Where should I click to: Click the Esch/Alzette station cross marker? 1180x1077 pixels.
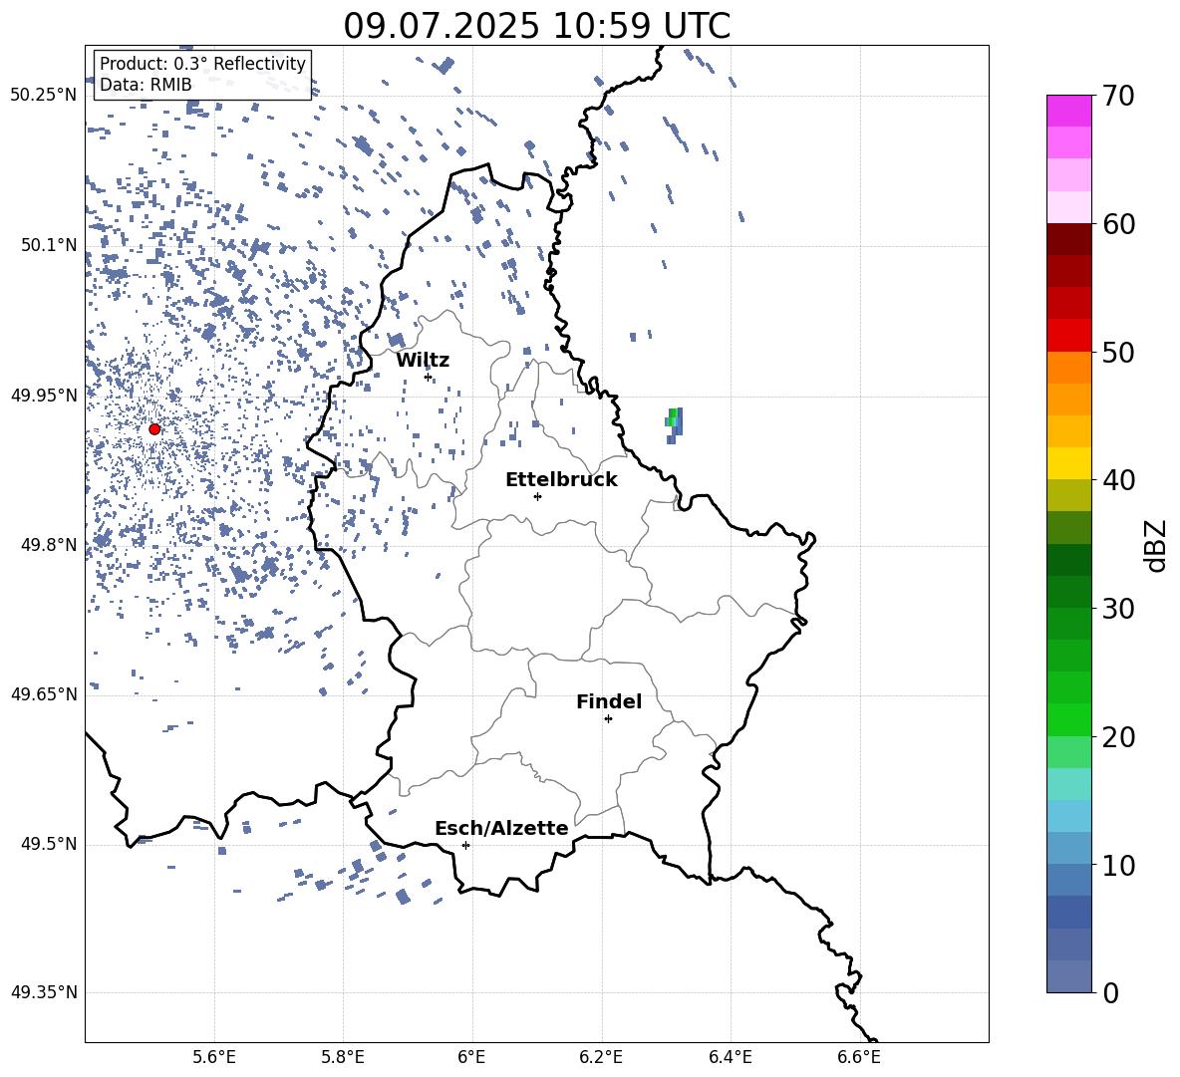[x=465, y=845]
